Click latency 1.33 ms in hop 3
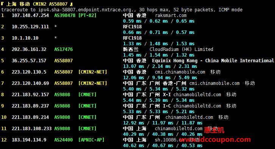 (x=132, y=44)
